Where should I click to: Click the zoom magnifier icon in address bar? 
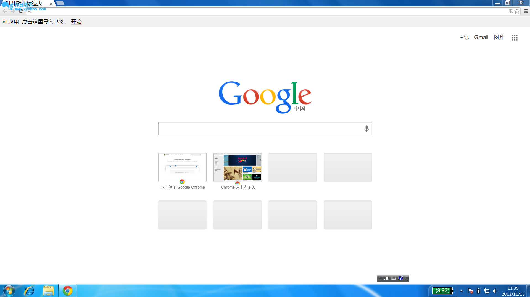(x=511, y=11)
